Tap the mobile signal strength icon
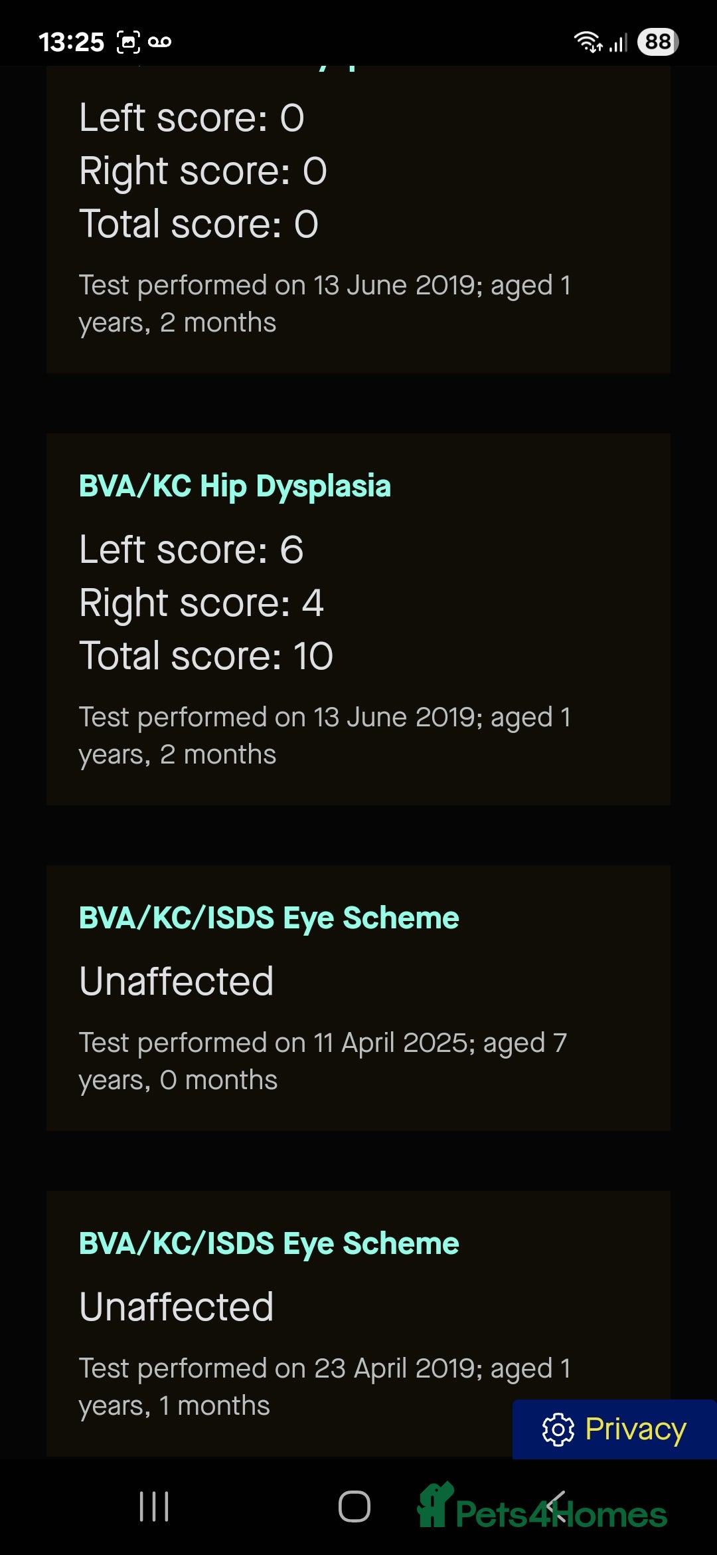Image resolution: width=717 pixels, height=1555 pixels. (x=618, y=43)
